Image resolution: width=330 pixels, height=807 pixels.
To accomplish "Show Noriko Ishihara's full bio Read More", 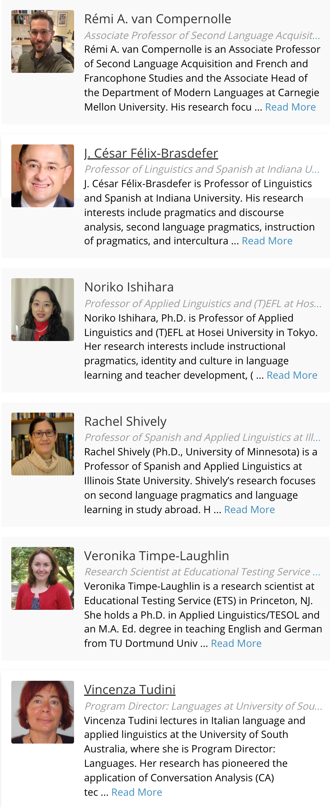I will click(292, 375).
